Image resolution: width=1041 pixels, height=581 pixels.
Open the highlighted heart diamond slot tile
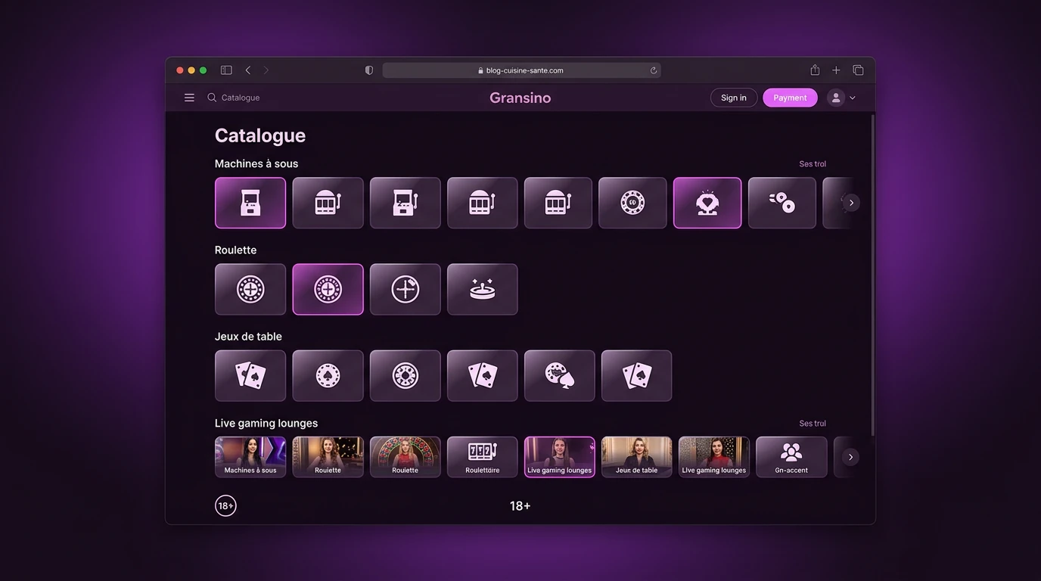tap(707, 203)
